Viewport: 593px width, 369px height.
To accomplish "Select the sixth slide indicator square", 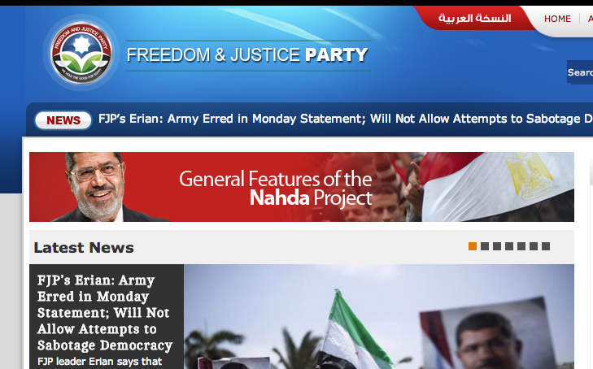I will (x=534, y=246).
